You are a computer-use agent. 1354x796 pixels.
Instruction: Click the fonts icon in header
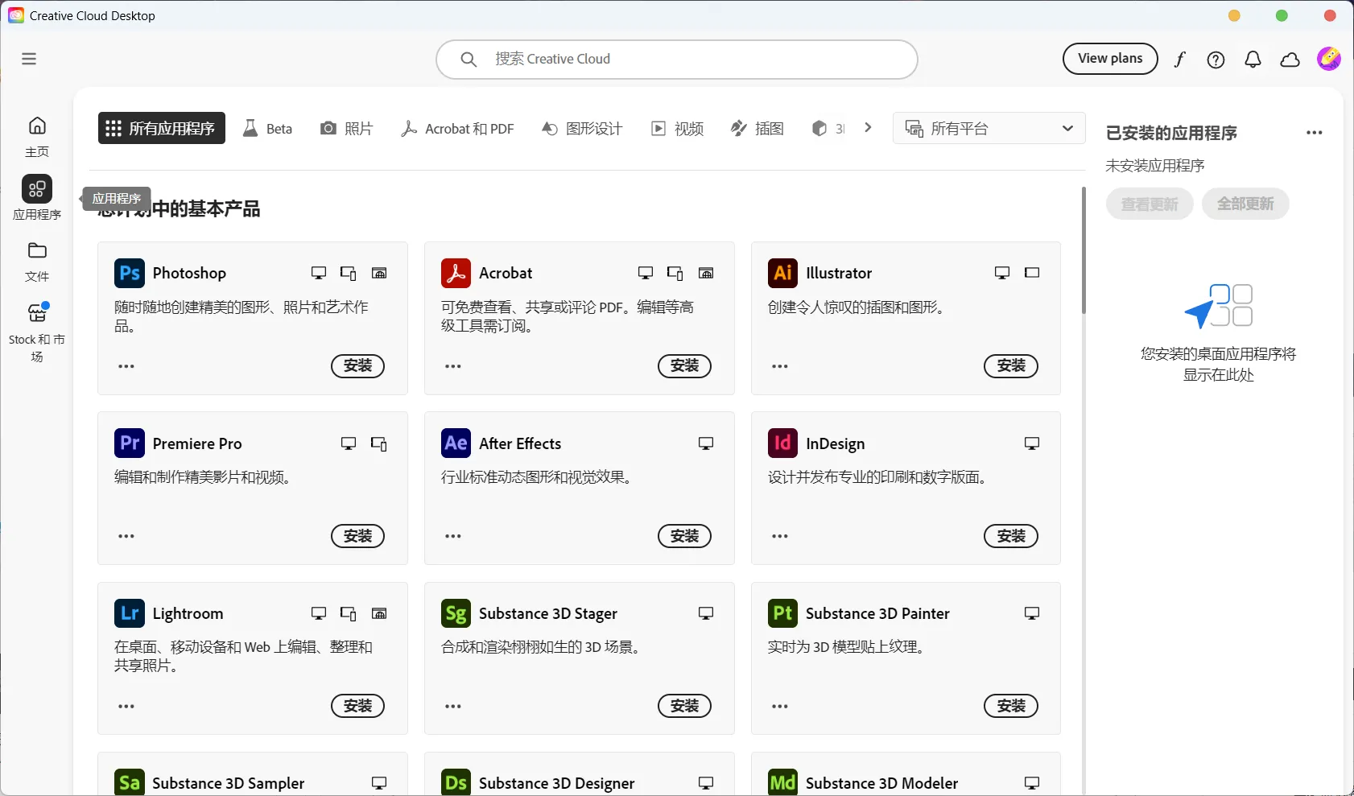coord(1179,60)
